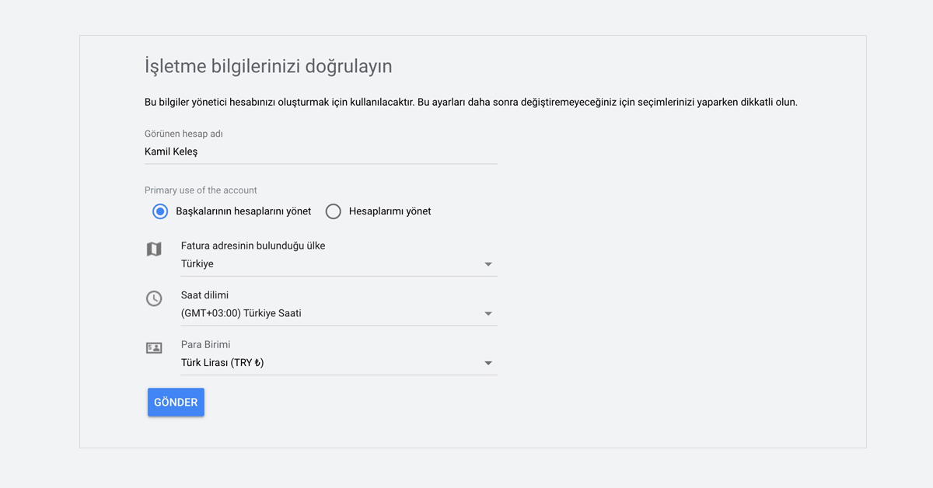Click the Görünen hesap adı label
Screen dimensions: 933x488
183,134
